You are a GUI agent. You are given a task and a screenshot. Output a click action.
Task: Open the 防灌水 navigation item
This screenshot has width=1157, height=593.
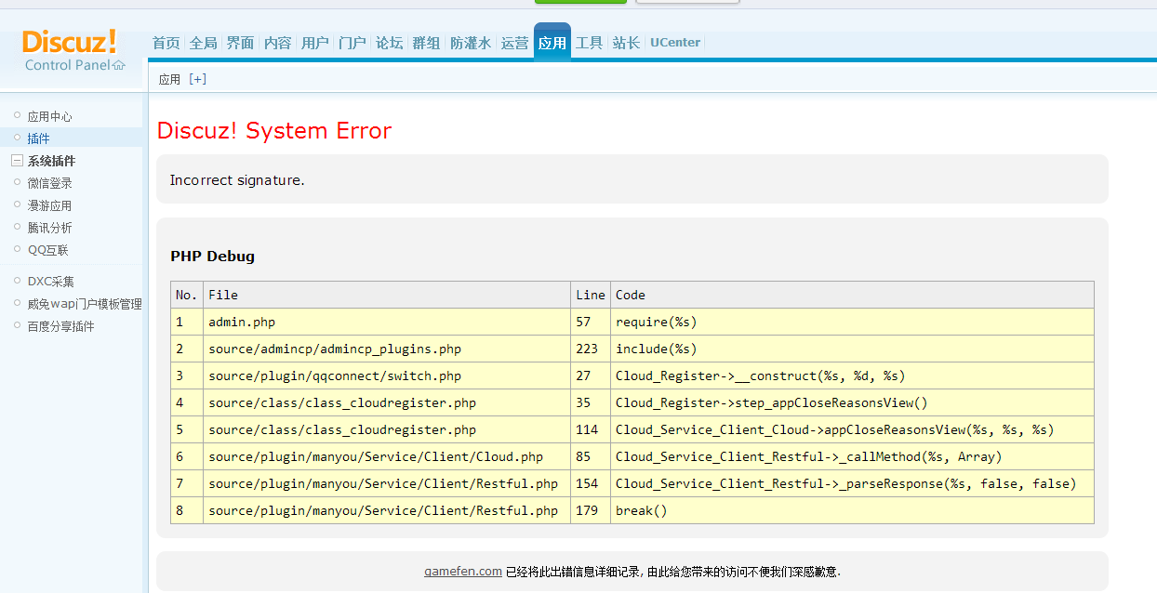click(x=470, y=42)
